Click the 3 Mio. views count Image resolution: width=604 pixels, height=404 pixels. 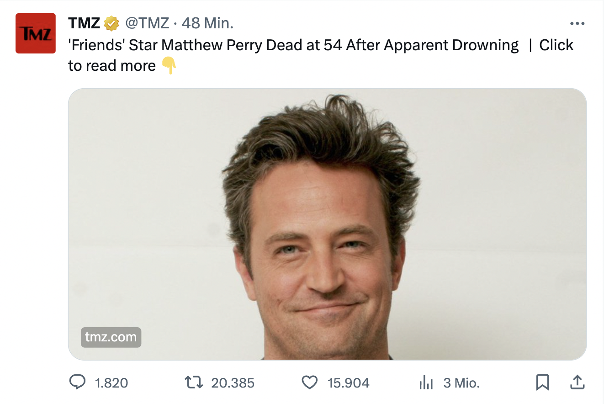click(x=461, y=383)
